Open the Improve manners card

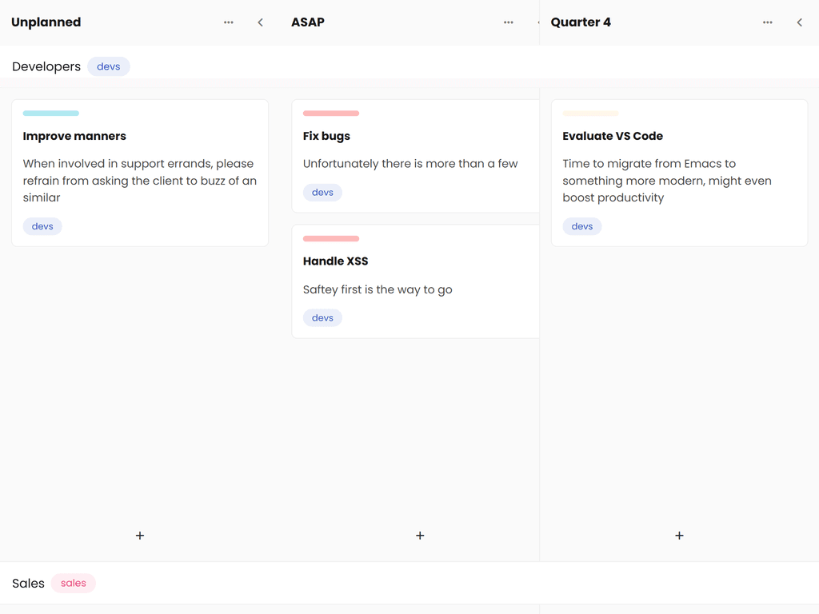74,136
